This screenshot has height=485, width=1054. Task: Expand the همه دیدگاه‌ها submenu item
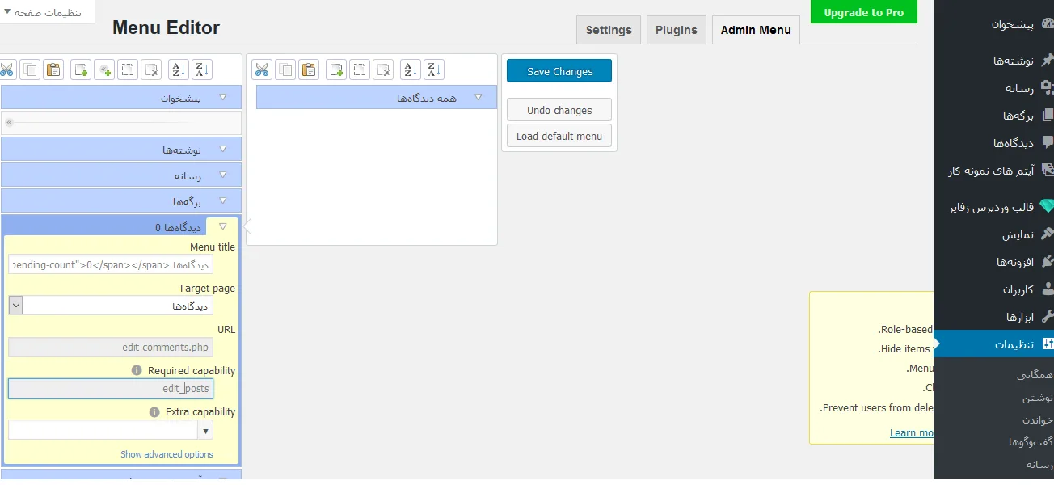[479, 98]
